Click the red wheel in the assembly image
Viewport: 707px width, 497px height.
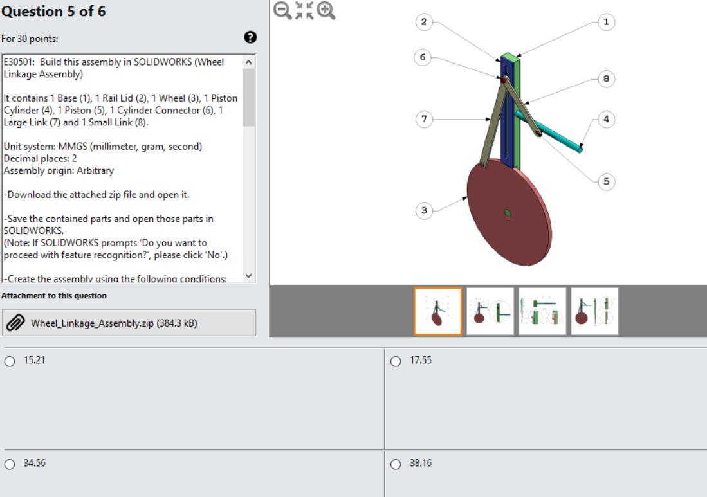509,213
